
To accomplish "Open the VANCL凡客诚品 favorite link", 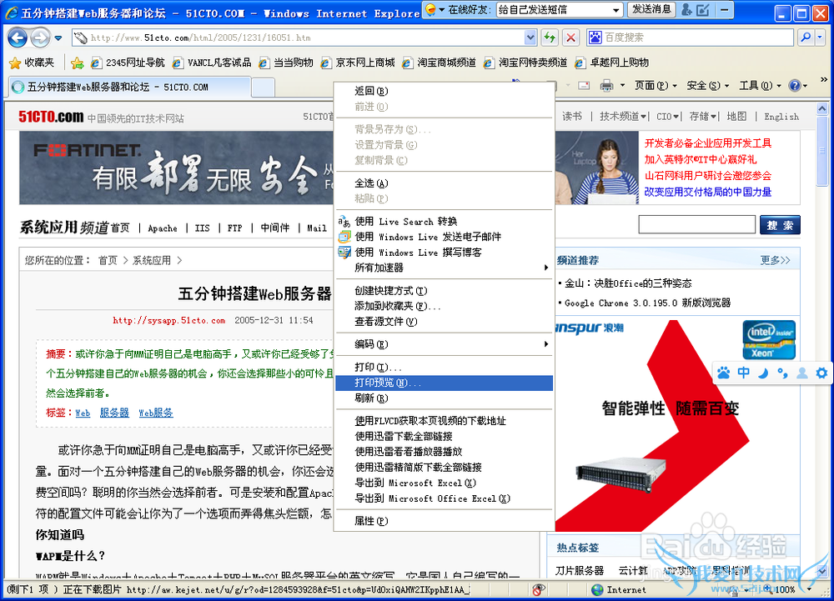I will 212,63.
